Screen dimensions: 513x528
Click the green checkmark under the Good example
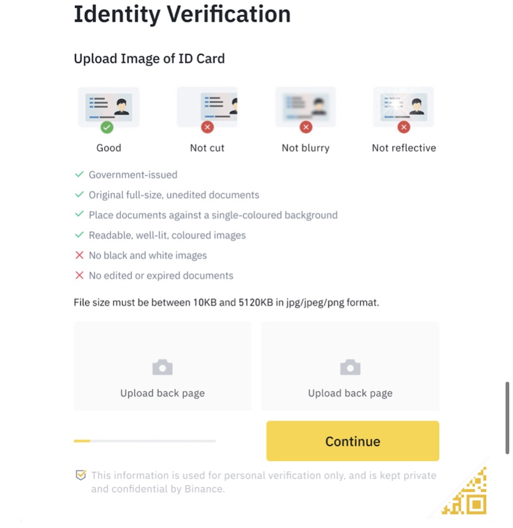coord(107,127)
